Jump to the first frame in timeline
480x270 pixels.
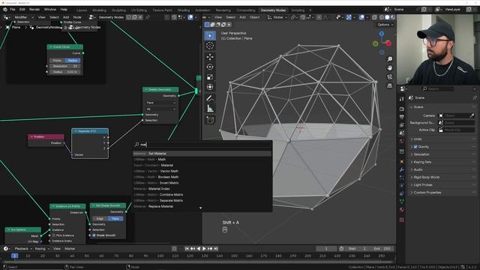[187, 248]
